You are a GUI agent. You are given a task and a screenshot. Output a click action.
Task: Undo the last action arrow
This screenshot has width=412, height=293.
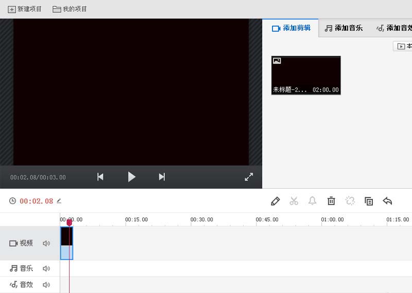[x=387, y=201]
